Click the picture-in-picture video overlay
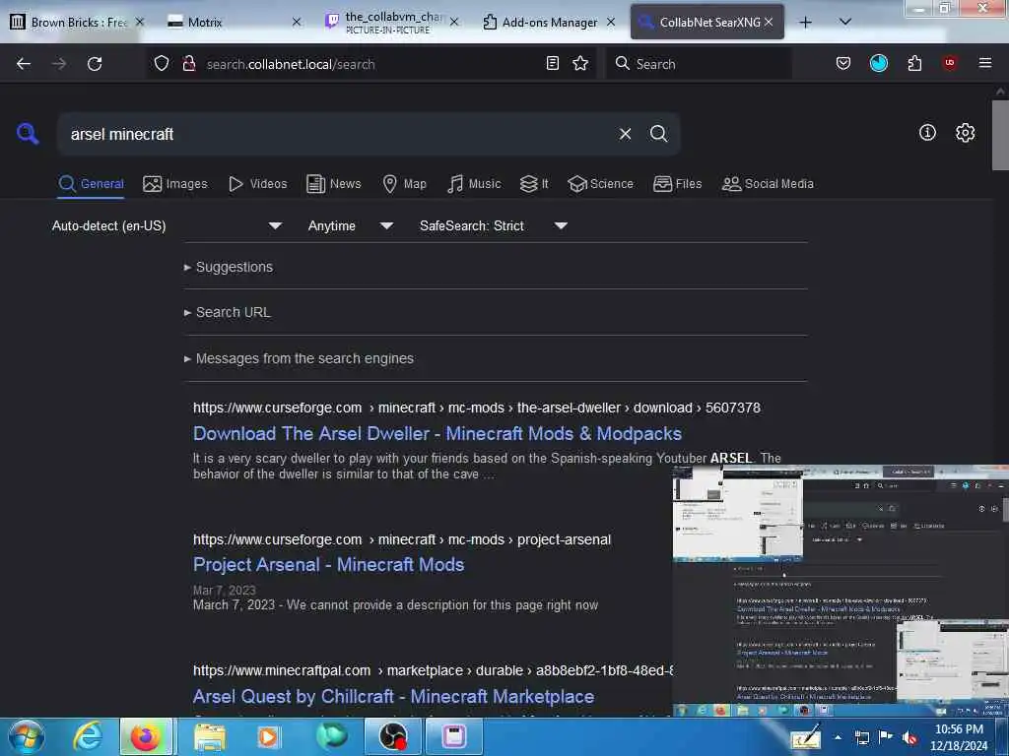Viewport: 1009px width, 756px height. click(841, 591)
